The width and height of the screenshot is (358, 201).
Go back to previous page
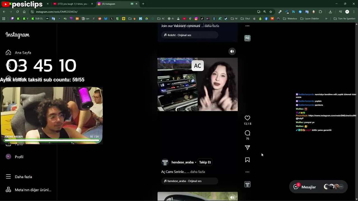[x=4, y=12]
